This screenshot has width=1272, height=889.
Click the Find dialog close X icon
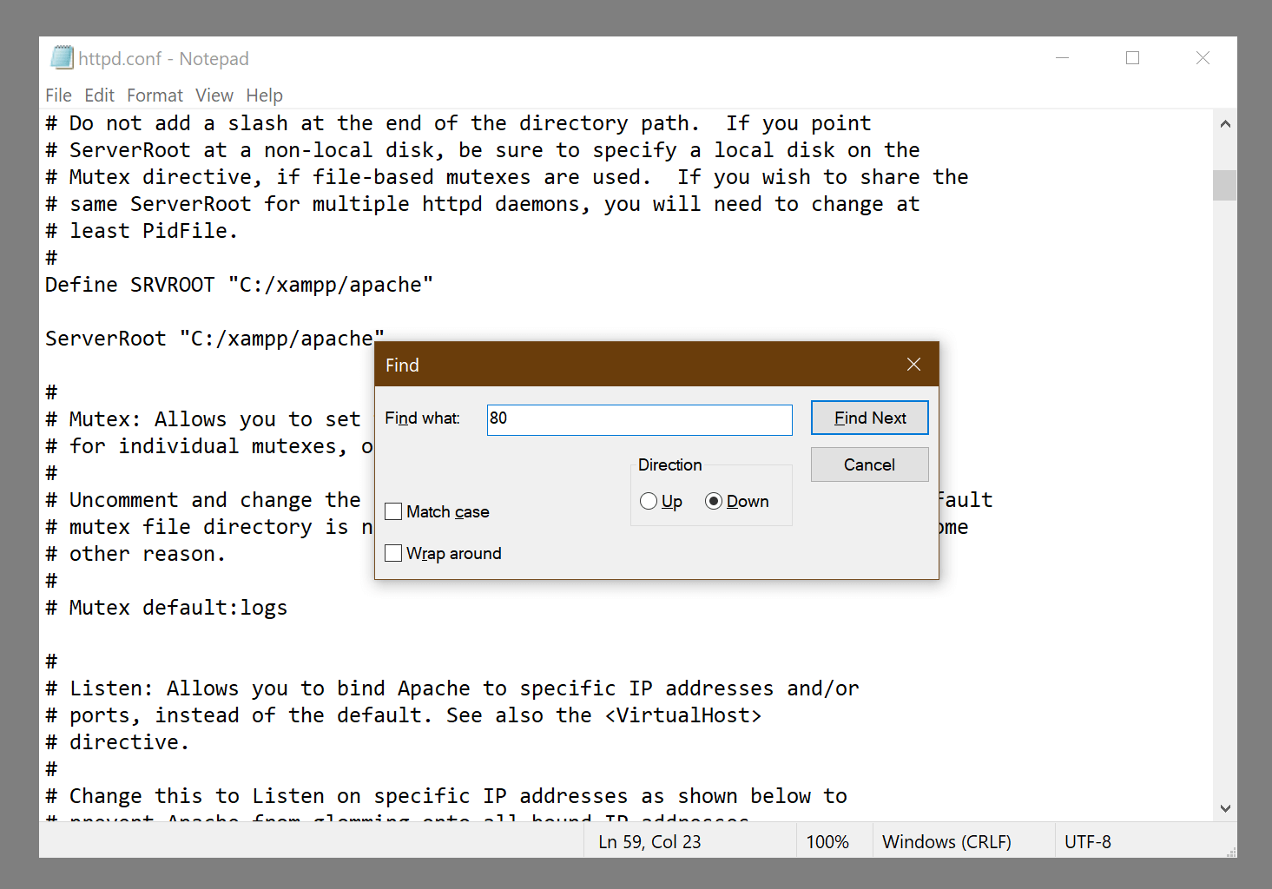point(913,364)
